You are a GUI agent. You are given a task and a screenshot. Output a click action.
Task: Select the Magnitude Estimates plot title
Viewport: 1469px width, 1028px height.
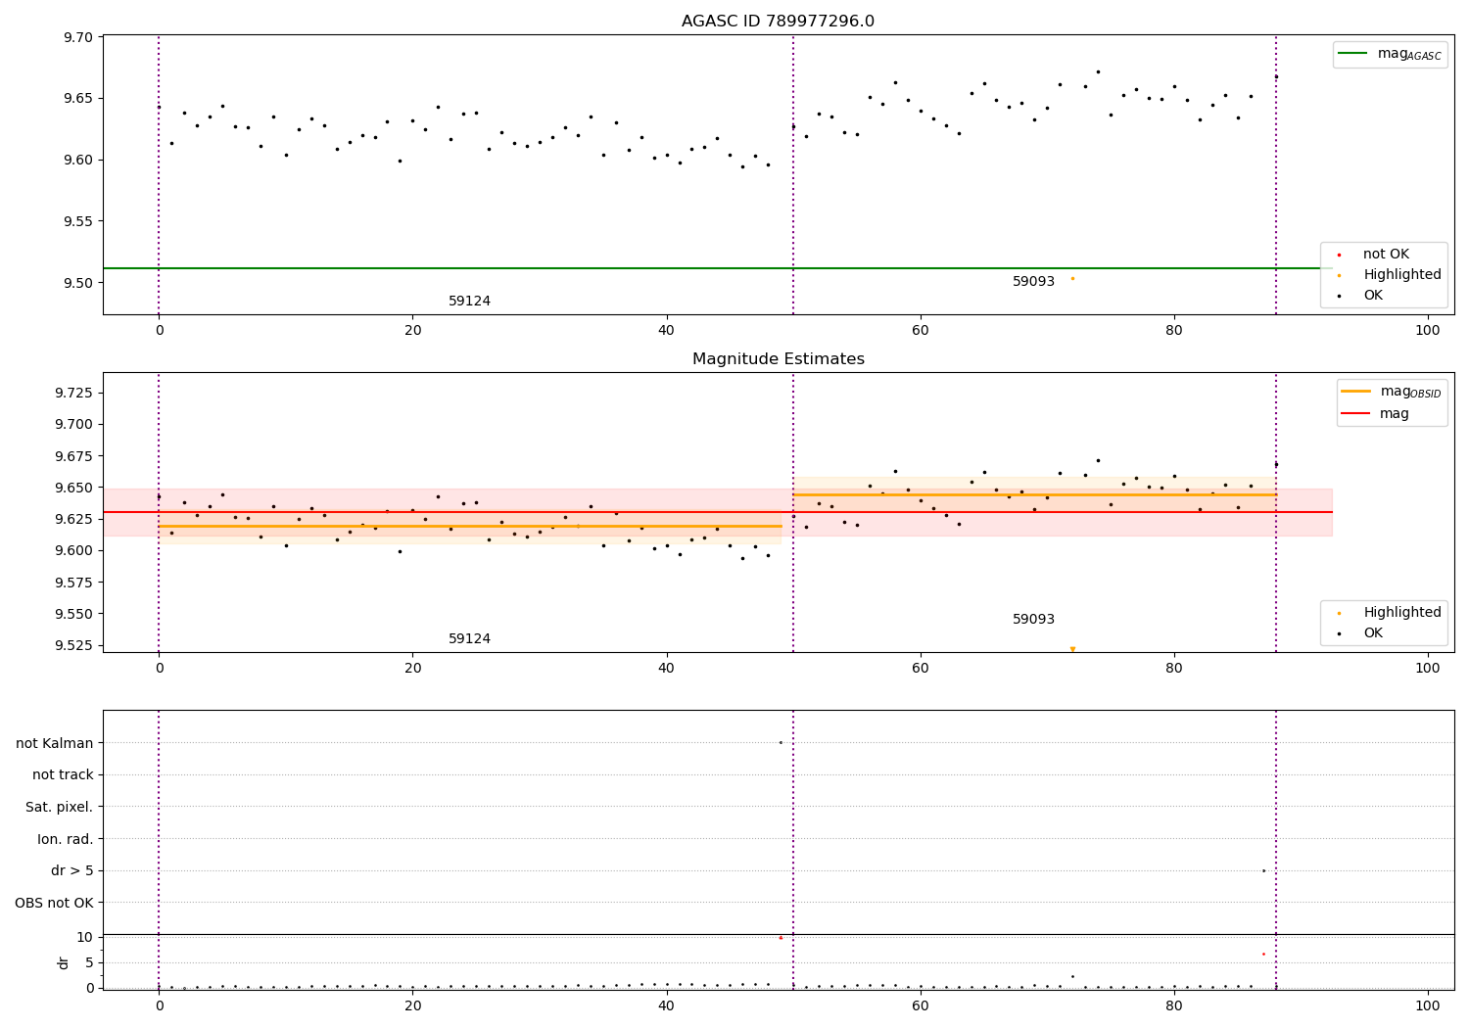click(778, 359)
